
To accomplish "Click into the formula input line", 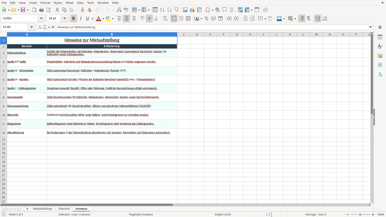I will (x=212, y=27).
